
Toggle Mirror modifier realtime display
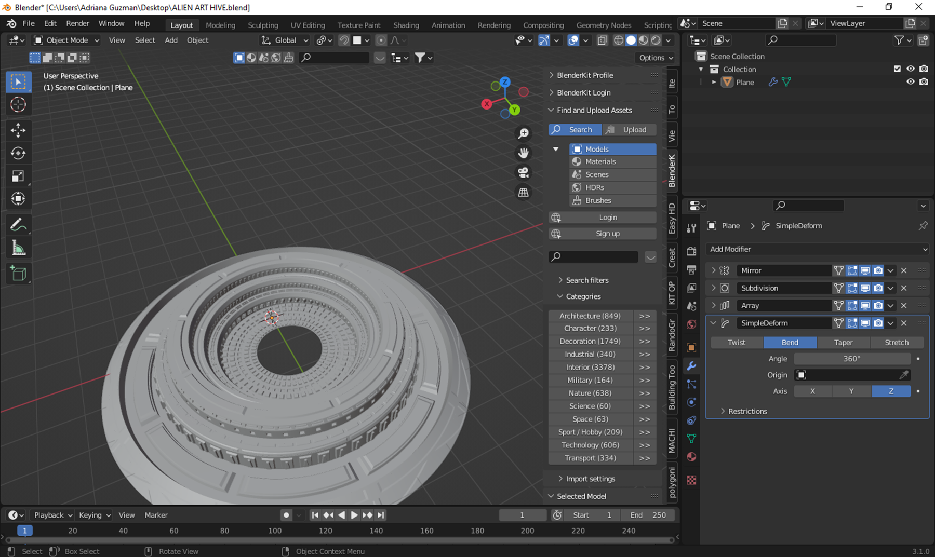[x=865, y=270]
